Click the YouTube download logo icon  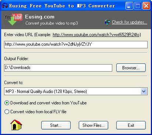pyautogui.click(x=13, y=20)
